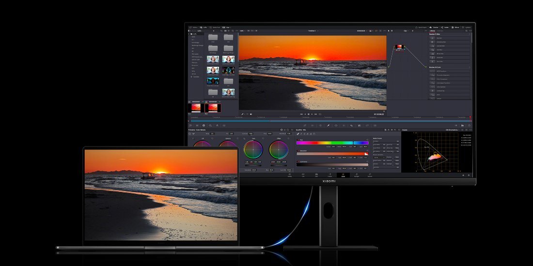Open the Favorites entry in LUT tree
Image resolution: width=533 pixels, height=266 pixels.
click(x=195, y=77)
